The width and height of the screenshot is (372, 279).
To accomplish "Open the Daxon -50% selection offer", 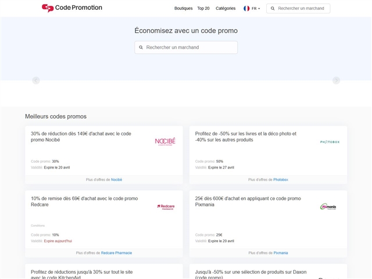I will 251,274.
